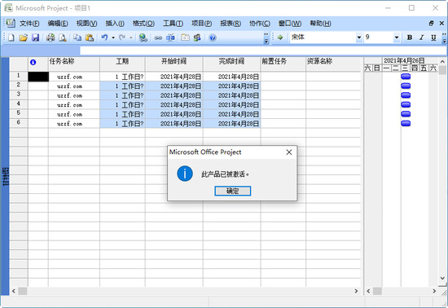448x308 pixels.
Task: Paste from clipboard toolbar icon
Action: click(90, 37)
